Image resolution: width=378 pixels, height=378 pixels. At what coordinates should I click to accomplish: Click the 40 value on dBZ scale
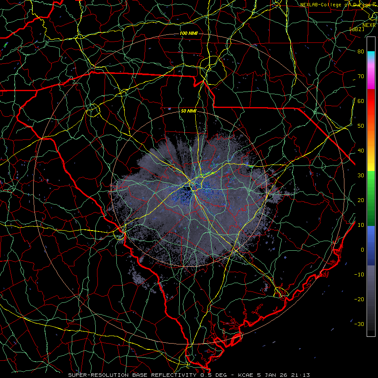pyautogui.click(x=361, y=151)
